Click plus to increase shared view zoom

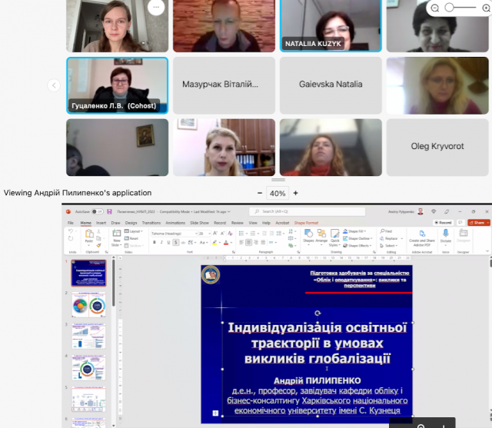[295, 193]
